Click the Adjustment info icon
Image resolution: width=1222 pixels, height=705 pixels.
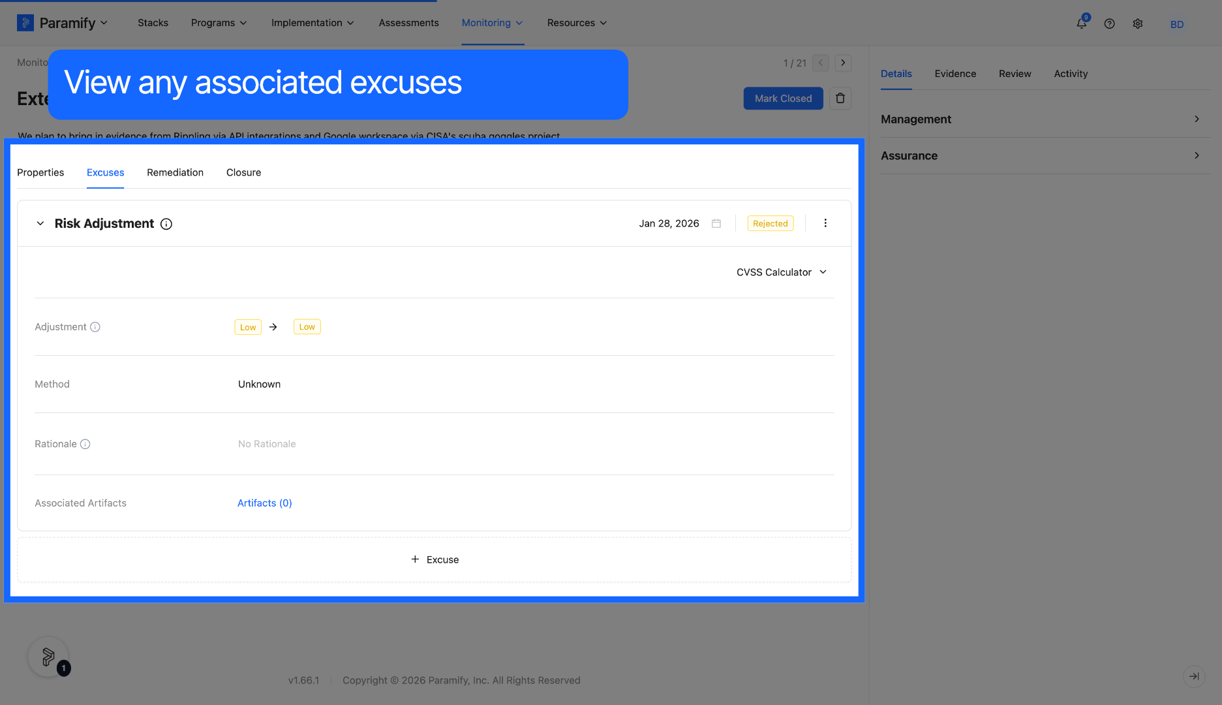[x=95, y=327]
